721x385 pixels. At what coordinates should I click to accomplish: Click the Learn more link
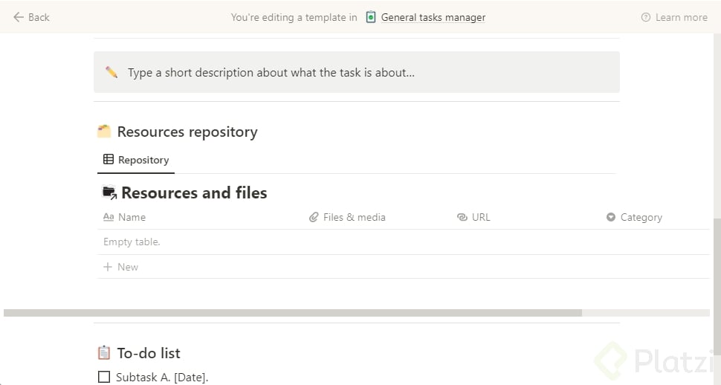coord(681,17)
